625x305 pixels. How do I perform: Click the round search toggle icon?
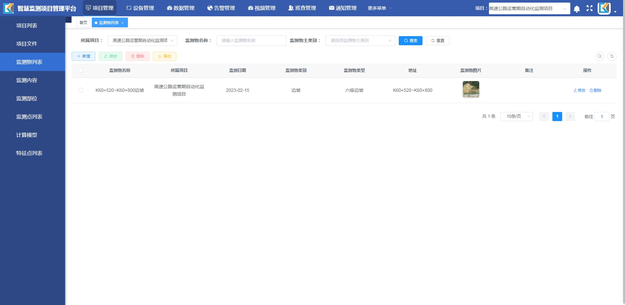click(x=599, y=56)
